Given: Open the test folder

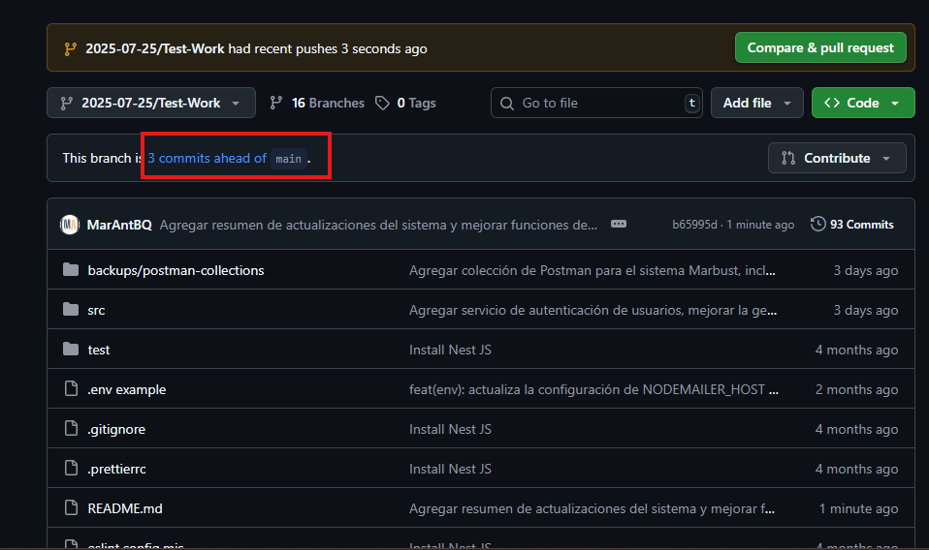Looking at the screenshot, I should tap(98, 350).
